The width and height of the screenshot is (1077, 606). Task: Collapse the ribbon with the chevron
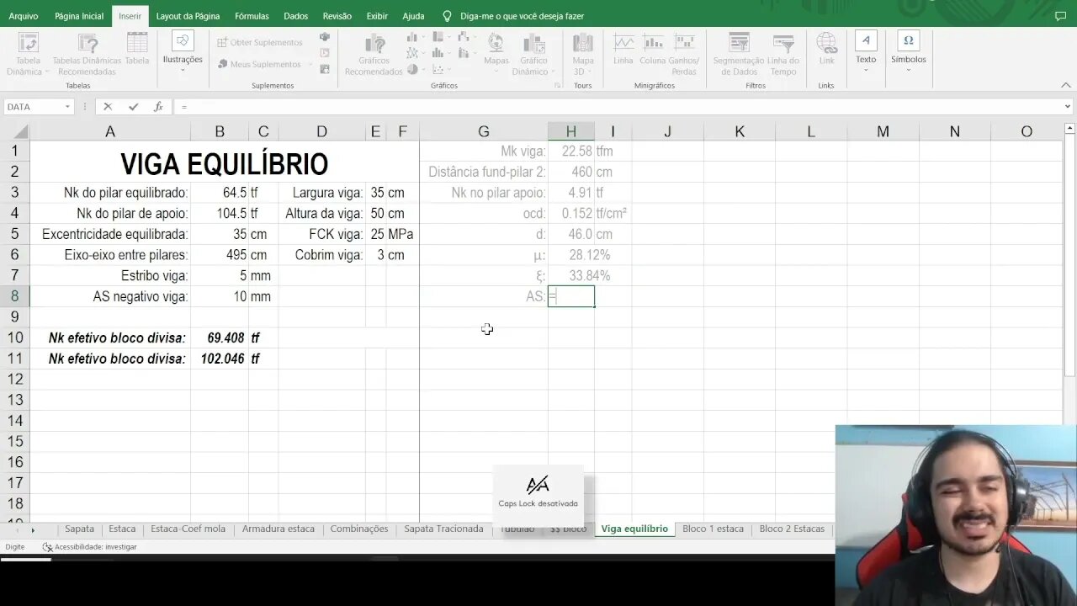(x=1066, y=85)
